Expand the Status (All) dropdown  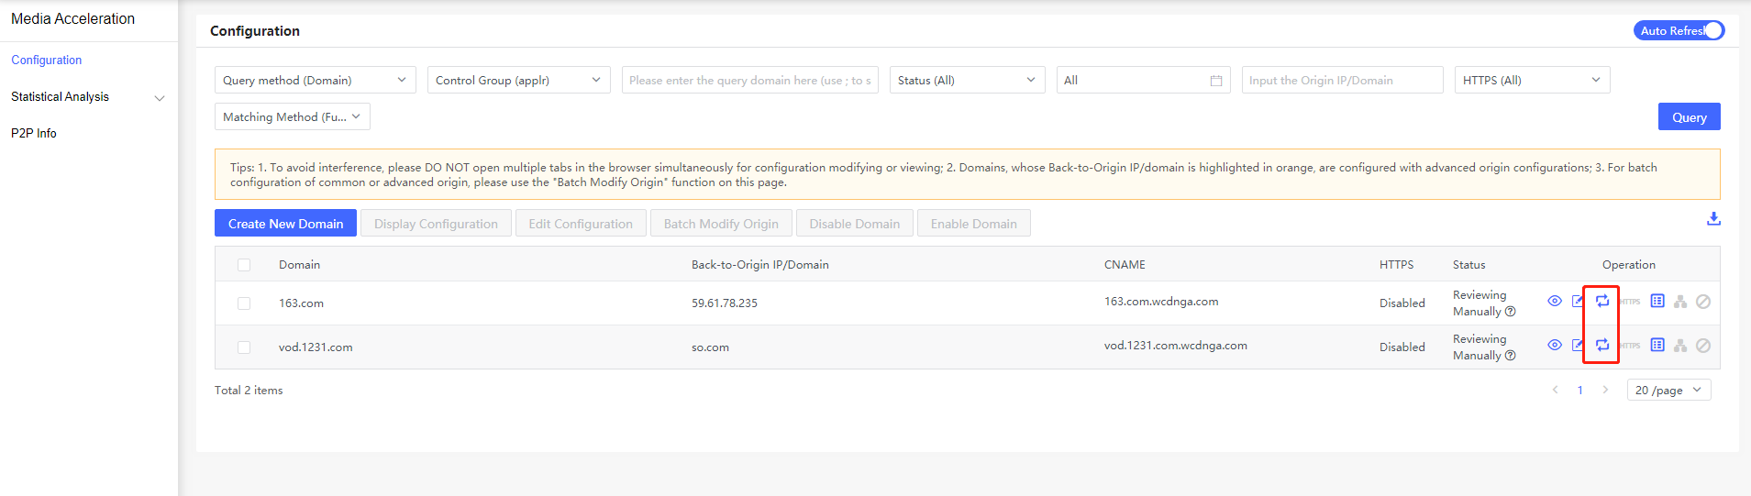(x=966, y=81)
